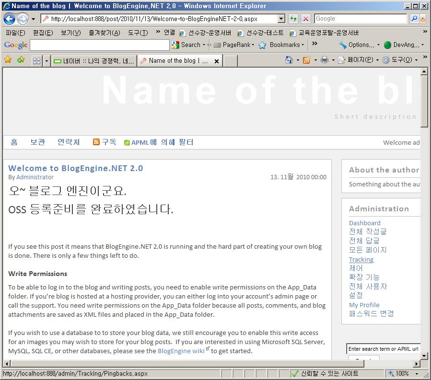This screenshot has width=431, height=380.
Task: Open the 교육운영포탈-운영서버 link bookmark
Action: click(324, 33)
